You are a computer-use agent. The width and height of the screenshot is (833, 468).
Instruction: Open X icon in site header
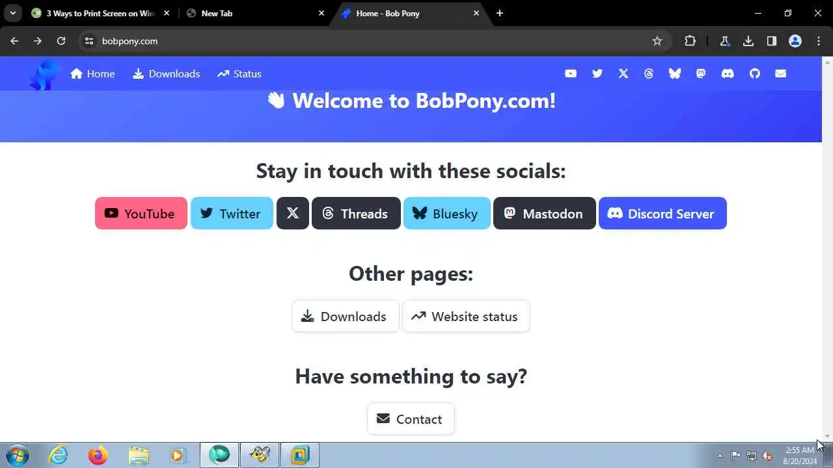click(x=623, y=73)
